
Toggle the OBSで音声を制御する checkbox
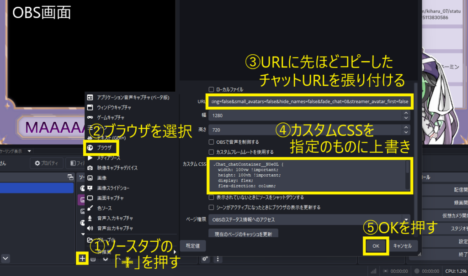tap(211, 142)
